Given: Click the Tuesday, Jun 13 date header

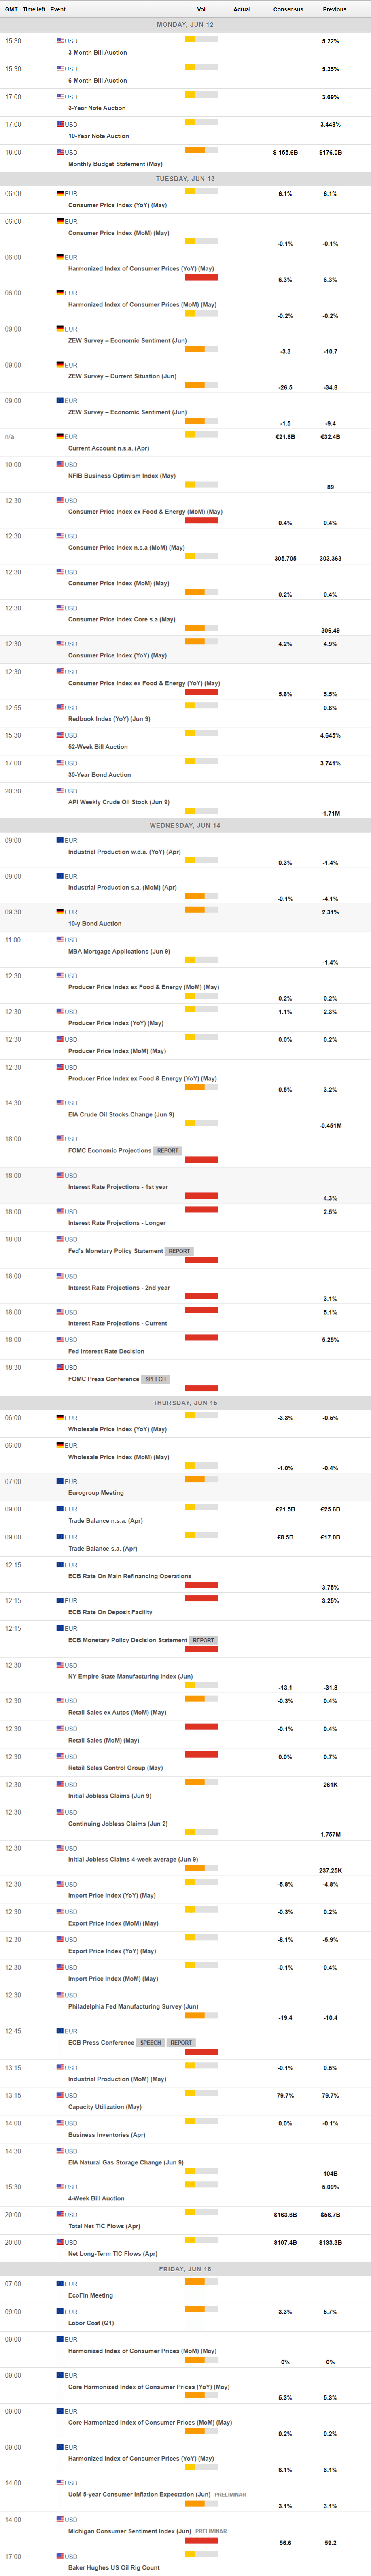Looking at the screenshot, I should [185, 179].
